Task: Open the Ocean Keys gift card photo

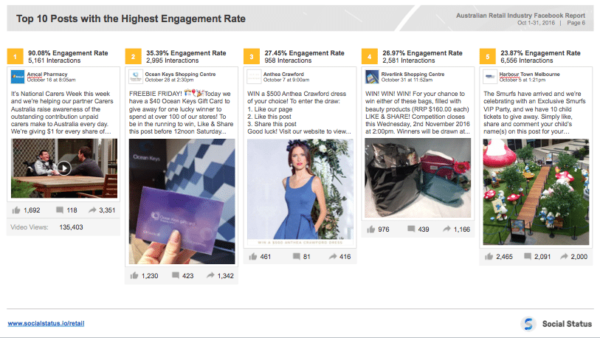Action: (x=182, y=201)
